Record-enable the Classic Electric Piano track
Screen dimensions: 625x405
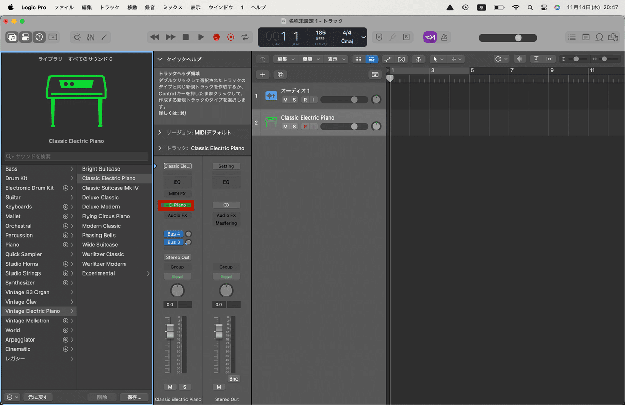305,126
